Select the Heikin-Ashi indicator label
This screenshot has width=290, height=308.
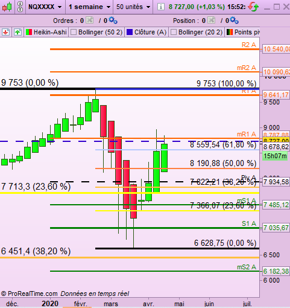(x=50, y=32)
